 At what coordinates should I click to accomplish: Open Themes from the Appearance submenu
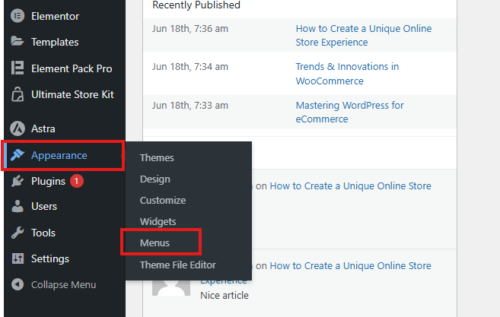157,158
